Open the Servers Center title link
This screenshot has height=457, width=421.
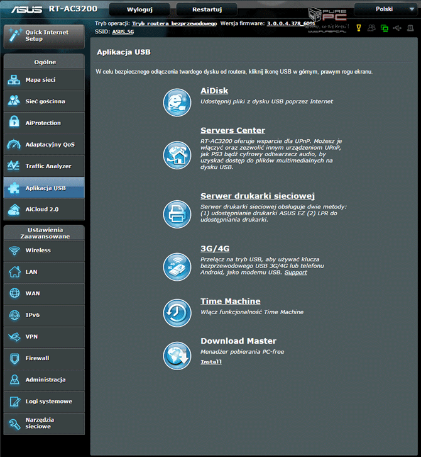(232, 130)
